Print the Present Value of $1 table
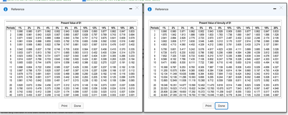Image resolution: width=288 pixels, height=115 pixels. click(x=64, y=106)
